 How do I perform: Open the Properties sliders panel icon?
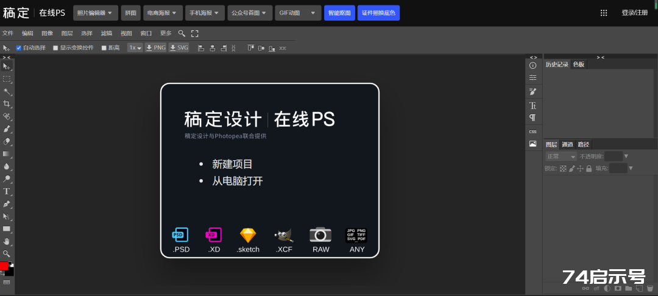click(x=533, y=77)
